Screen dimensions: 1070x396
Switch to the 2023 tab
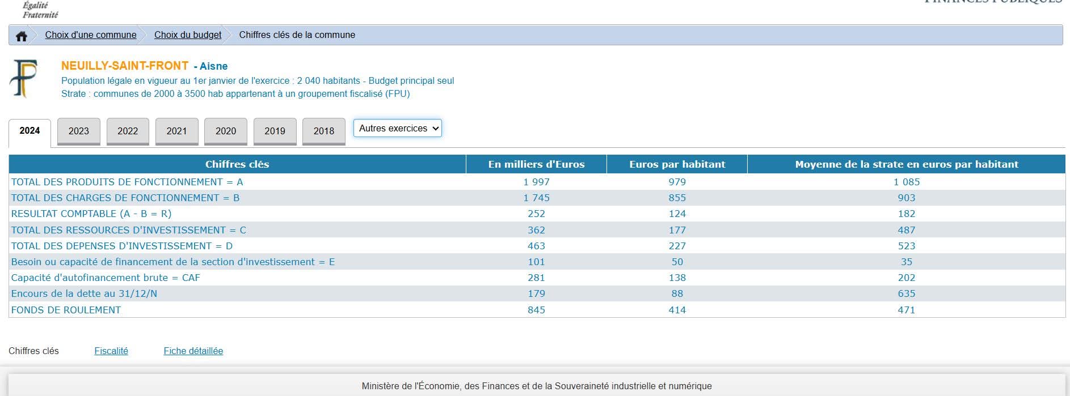(x=79, y=131)
